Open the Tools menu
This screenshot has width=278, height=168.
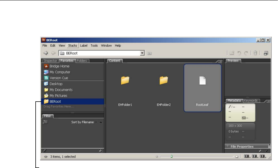(x=94, y=46)
